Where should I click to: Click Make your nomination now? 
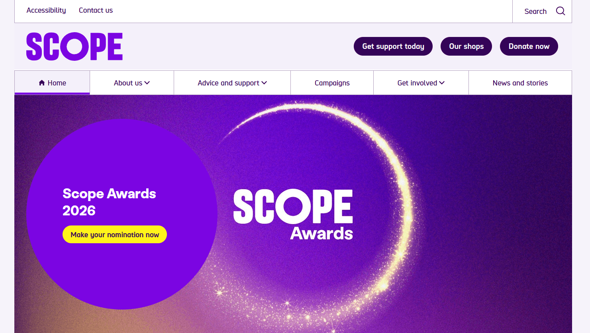114,234
